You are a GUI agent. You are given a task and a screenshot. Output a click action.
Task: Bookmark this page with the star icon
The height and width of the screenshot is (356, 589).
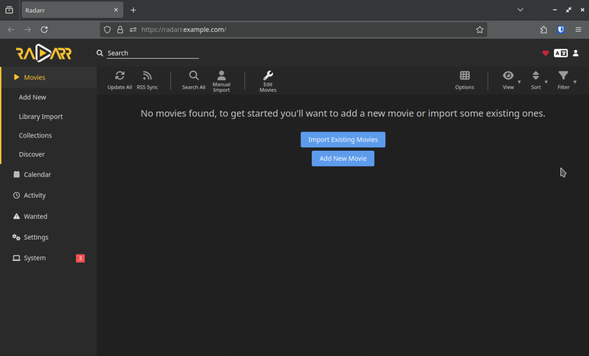pyautogui.click(x=479, y=30)
